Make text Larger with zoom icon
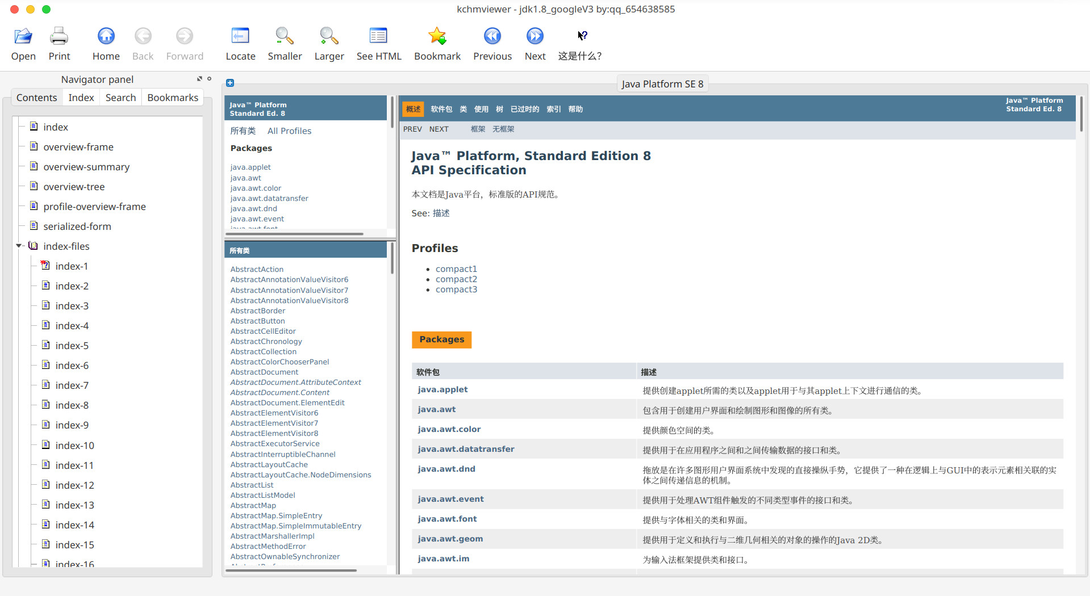The height and width of the screenshot is (596, 1090). click(329, 36)
